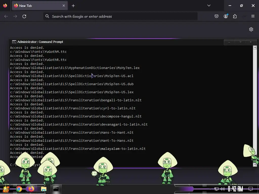Click the line YuGothR.ttc in output
Image resolution: width=259 pixels, height=194 pixels.
point(38,60)
